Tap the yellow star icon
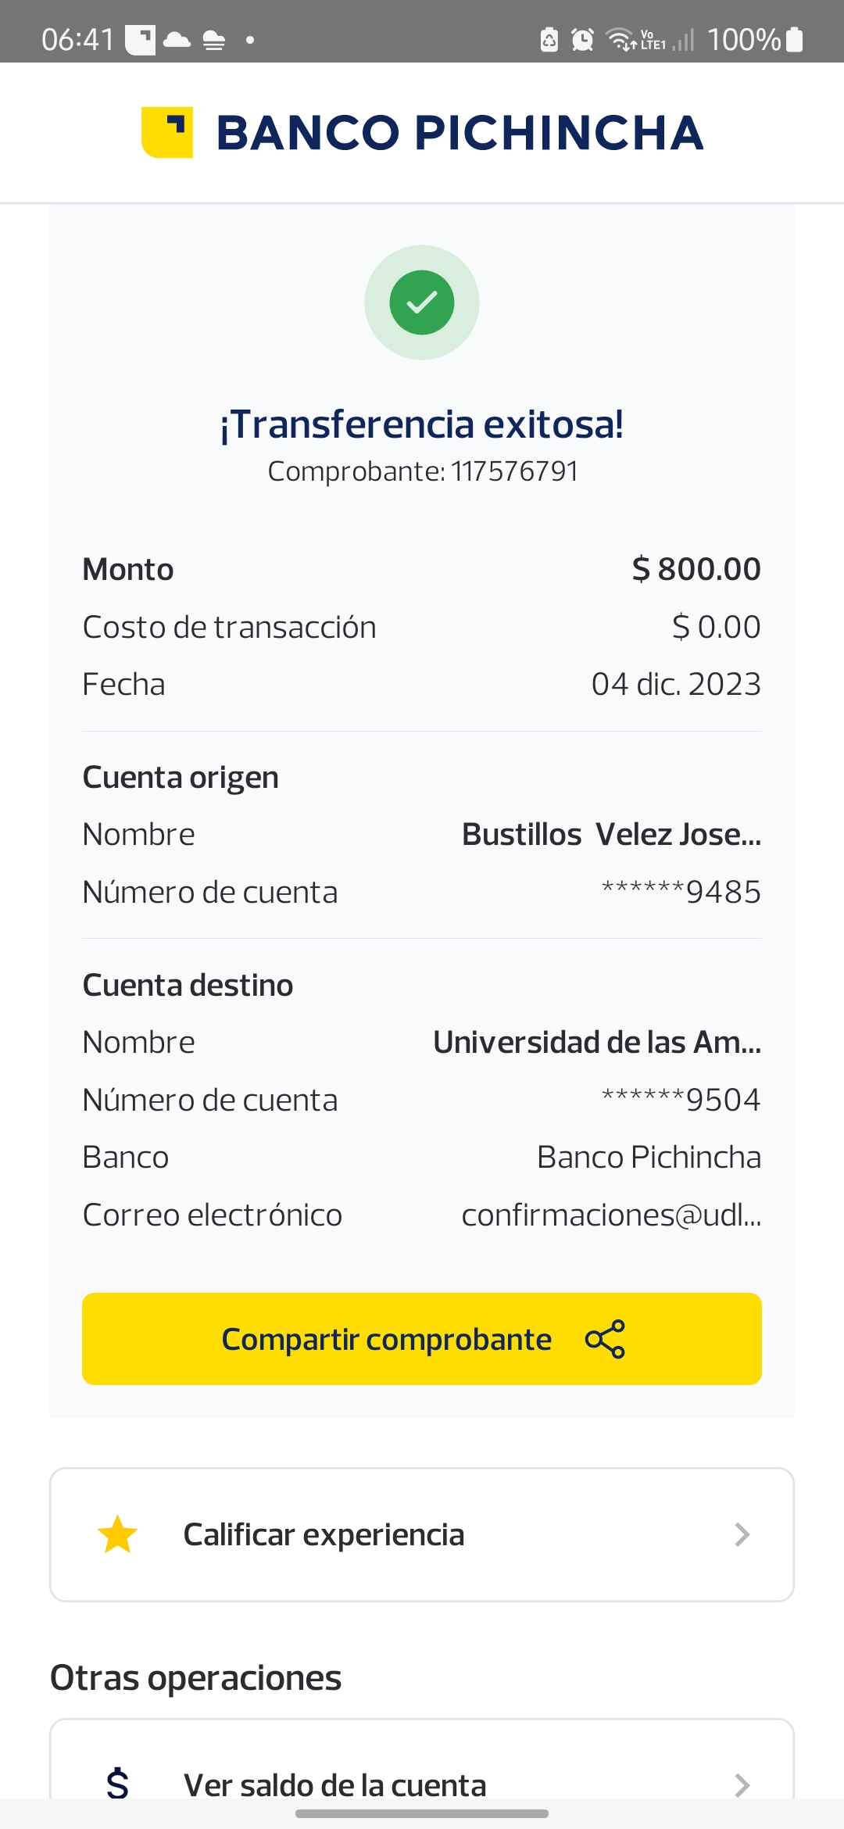The image size is (844, 1829). (118, 1534)
